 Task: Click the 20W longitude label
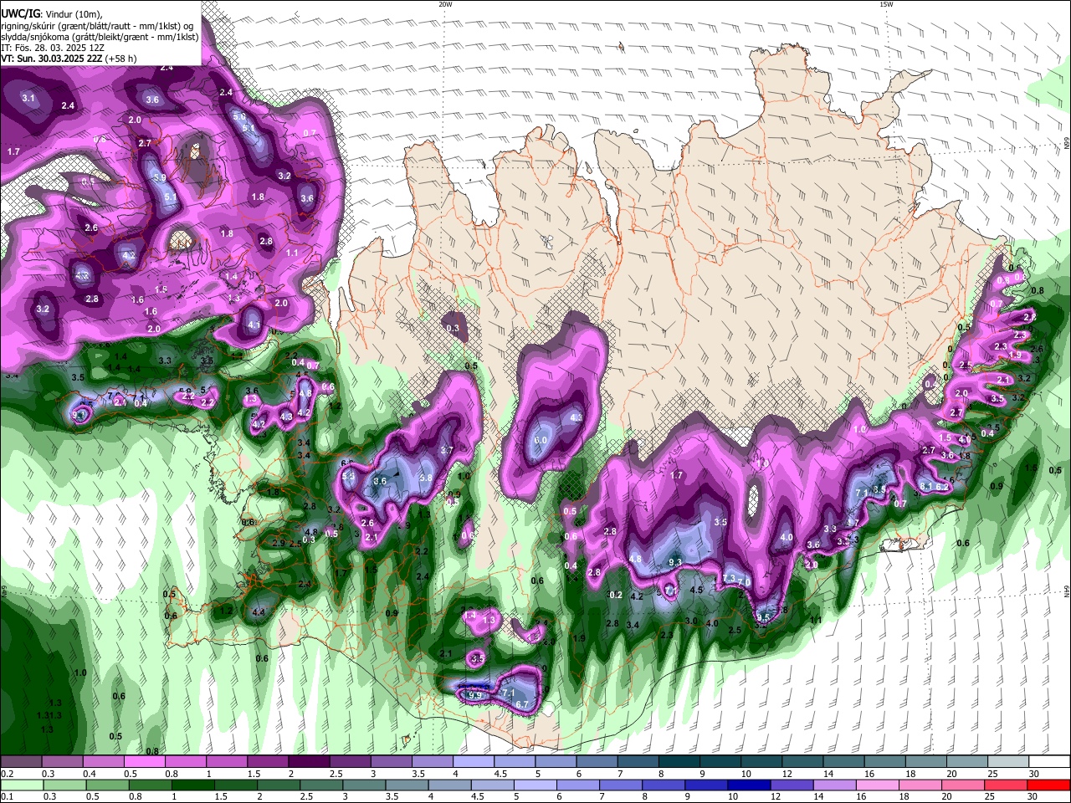coord(445,4)
